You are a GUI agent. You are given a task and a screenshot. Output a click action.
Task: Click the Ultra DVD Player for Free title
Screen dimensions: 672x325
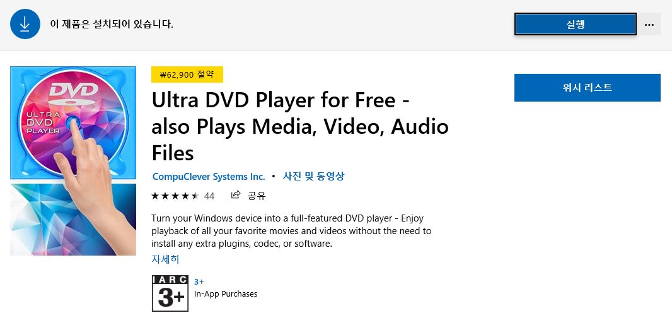click(300, 126)
